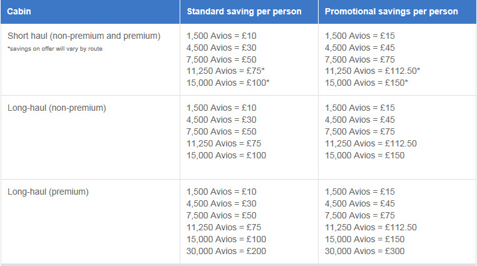Click the Promotional savings per person header
Screen dimensions: 477x266
(391, 11)
